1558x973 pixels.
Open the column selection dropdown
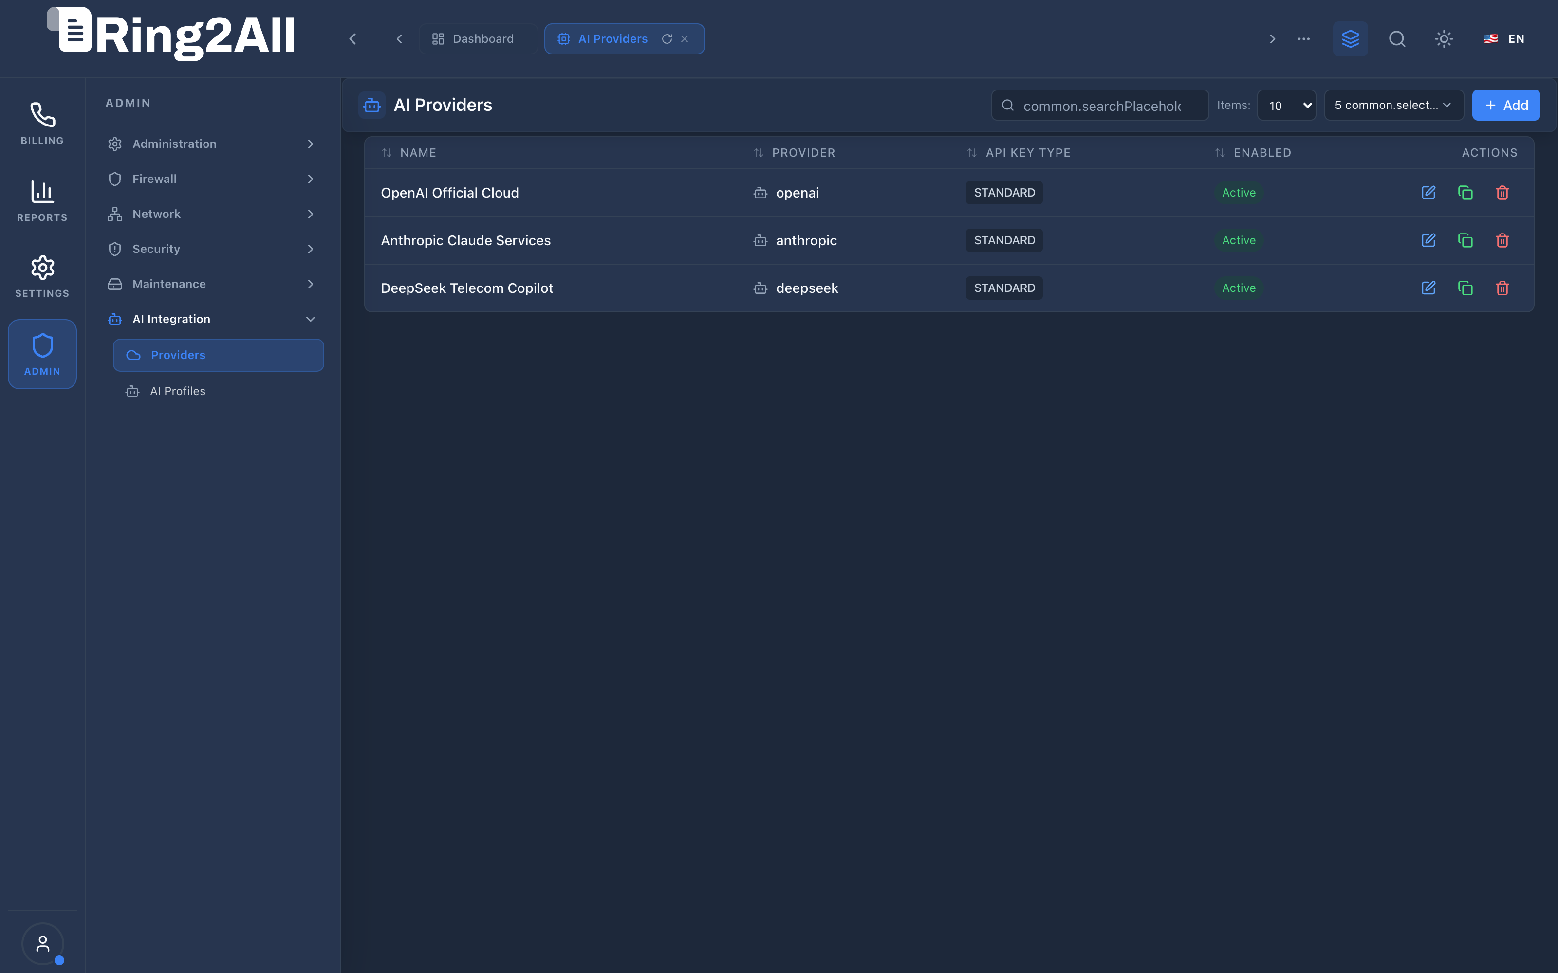(x=1394, y=105)
